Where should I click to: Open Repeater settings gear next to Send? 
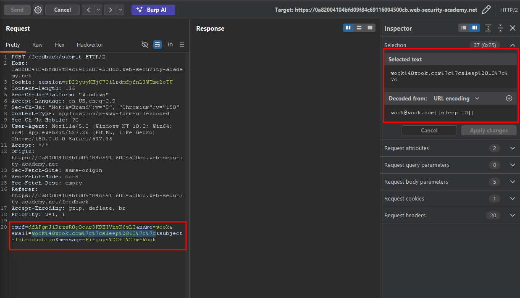point(38,10)
